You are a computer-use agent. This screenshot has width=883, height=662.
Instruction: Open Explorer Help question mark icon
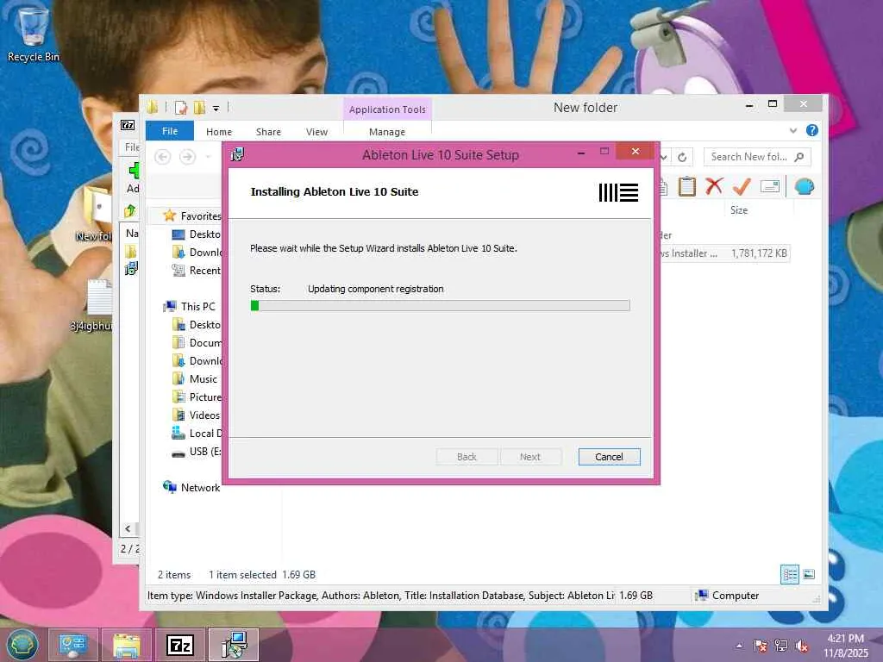tap(811, 131)
